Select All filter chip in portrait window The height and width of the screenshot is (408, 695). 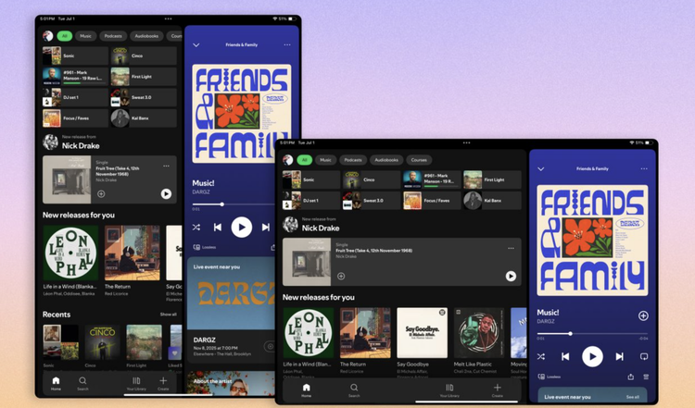click(x=65, y=36)
